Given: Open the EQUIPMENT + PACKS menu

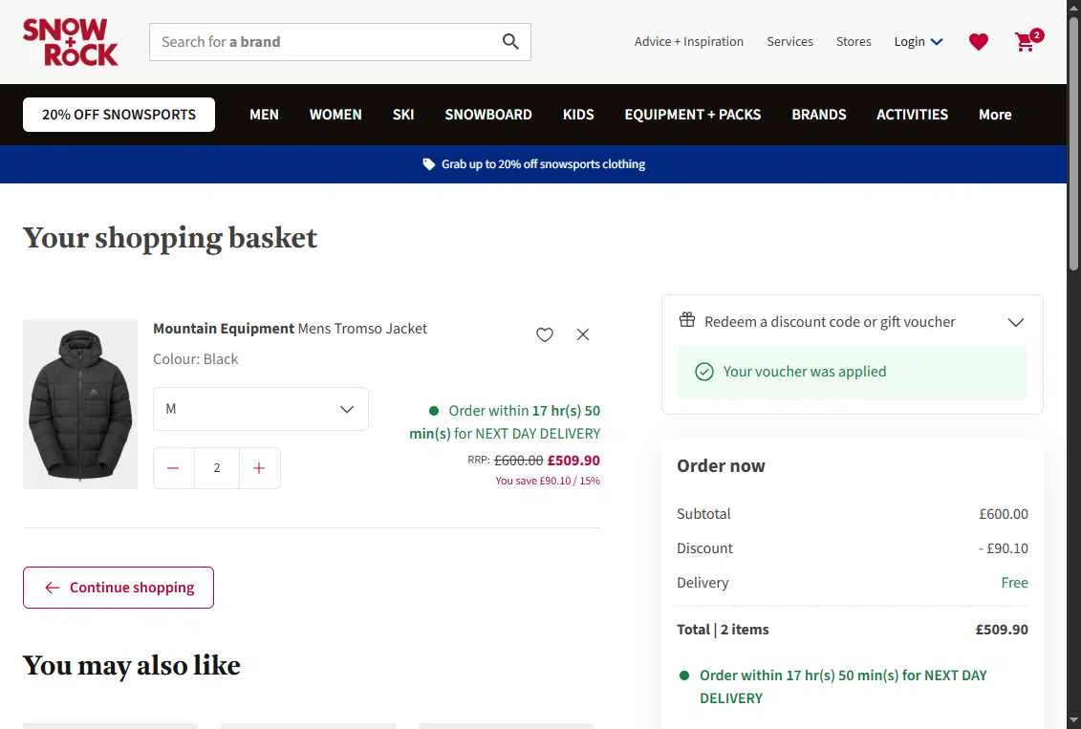Looking at the screenshot, I should pyautogui.click(x=692, y=115).
